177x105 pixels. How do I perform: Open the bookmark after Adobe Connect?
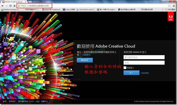point(31,10)
